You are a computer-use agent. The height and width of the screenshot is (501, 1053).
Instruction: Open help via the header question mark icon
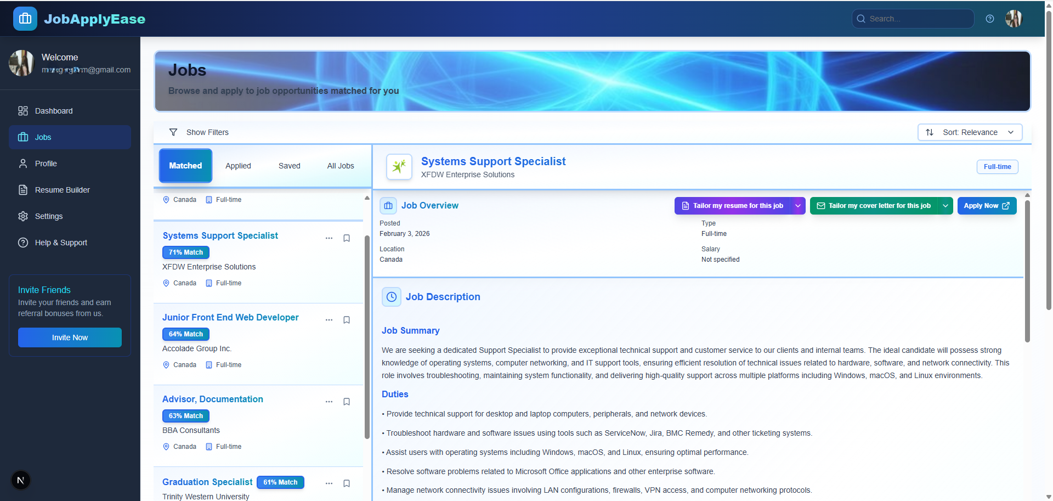[989, 19]
